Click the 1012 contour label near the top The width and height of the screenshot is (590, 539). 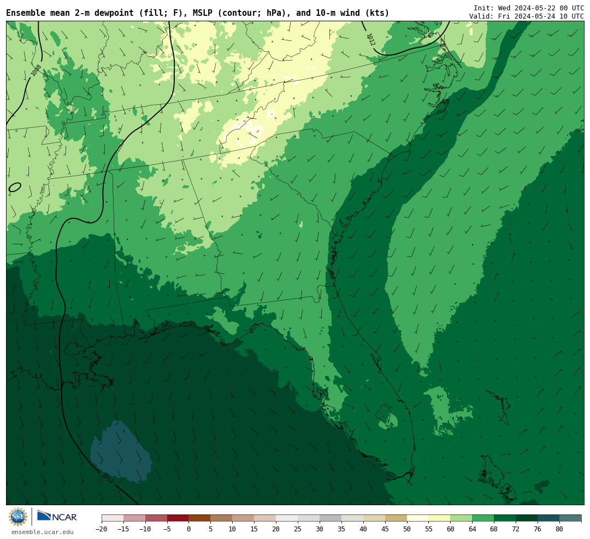coord(370,40)
